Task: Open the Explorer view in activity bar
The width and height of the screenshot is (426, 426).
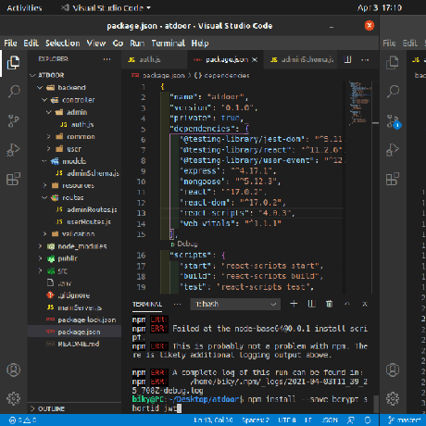Action: click(x=13, y=63)
